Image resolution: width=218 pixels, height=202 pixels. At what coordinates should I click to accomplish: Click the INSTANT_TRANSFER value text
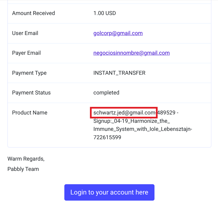[x=119, y=73]
